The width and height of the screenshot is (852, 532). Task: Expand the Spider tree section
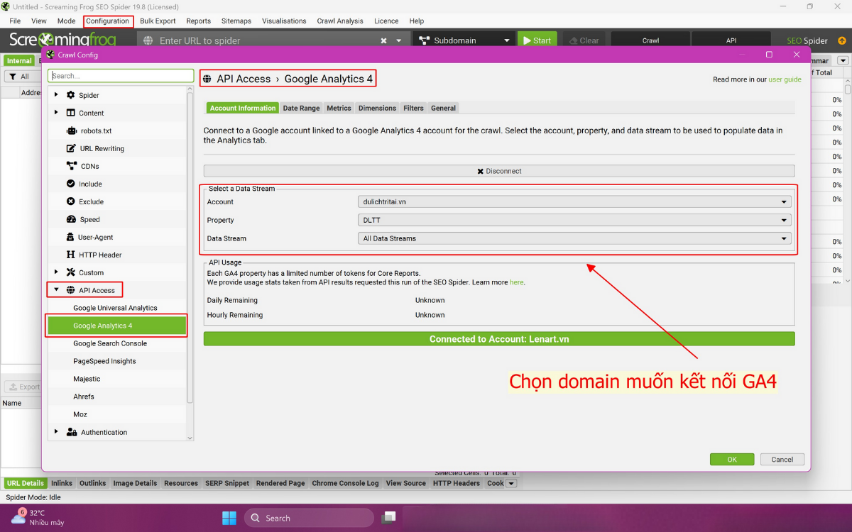point(56,94)
